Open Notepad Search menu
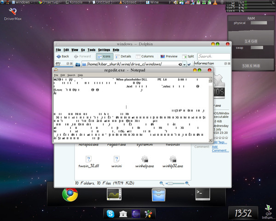 coord(71,75)
